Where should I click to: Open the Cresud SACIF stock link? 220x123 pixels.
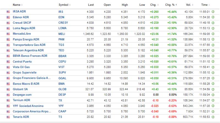pos(23,23)
